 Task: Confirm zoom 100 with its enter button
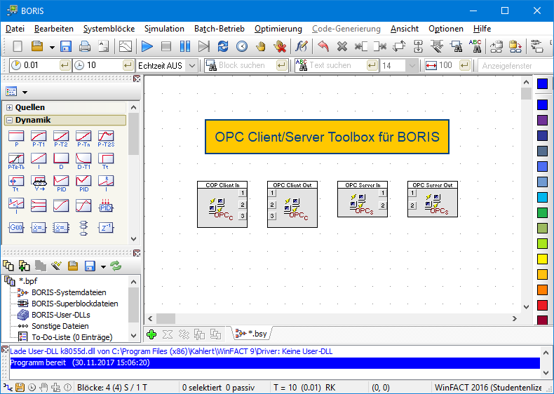465,65
